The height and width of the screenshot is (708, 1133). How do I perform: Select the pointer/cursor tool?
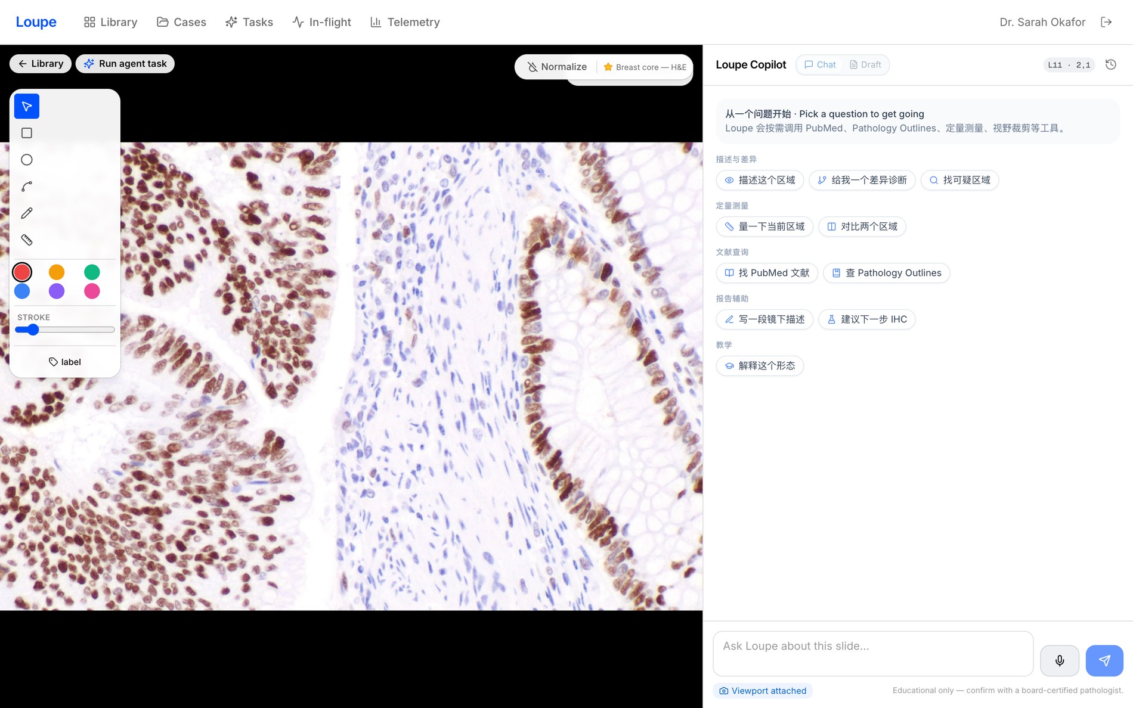27,107
